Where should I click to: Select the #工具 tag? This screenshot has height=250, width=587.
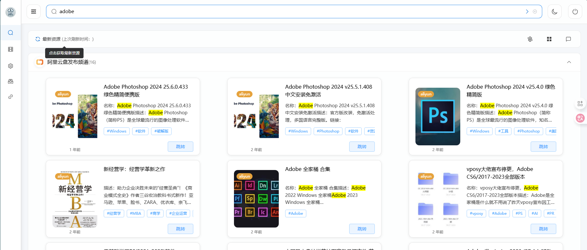[x=503, y=131]
